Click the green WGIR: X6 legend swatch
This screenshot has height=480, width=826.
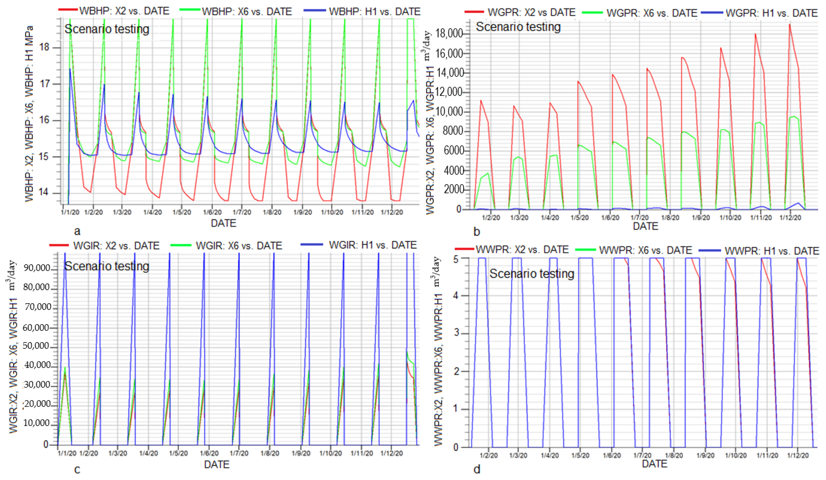181,245
